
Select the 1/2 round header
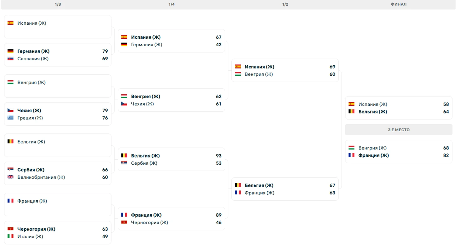click(x=285, y=4)
